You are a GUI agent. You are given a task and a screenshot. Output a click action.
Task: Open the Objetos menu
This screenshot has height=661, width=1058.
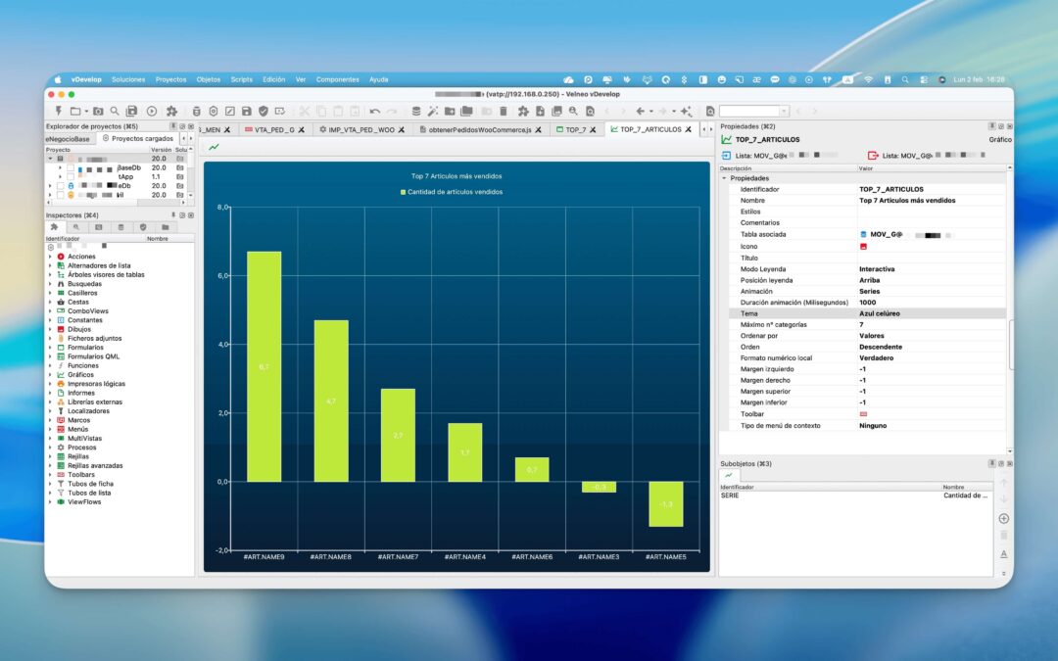click(x=208, y=79)
